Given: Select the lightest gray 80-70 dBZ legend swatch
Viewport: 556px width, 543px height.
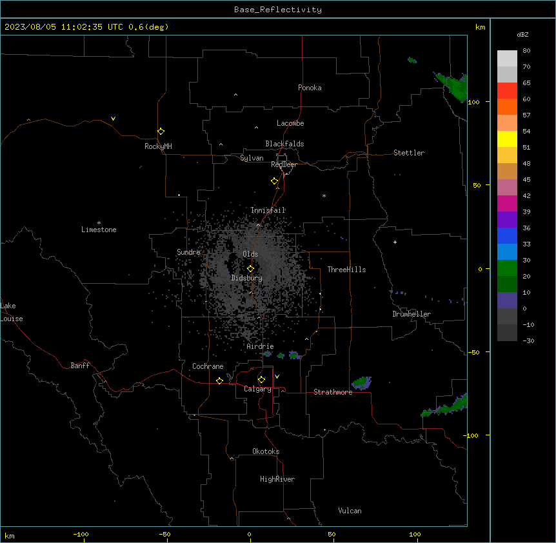Looking at the screenshot, I should click(507, 59).
